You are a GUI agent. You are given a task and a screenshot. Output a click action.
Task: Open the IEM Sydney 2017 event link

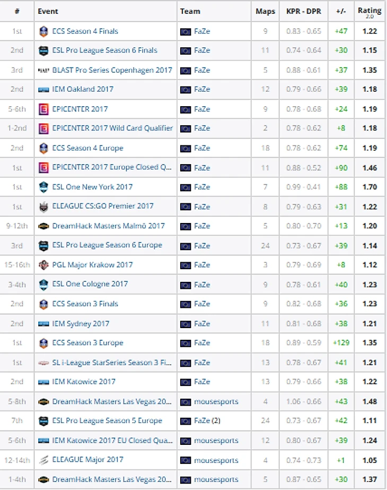point(81,324)
